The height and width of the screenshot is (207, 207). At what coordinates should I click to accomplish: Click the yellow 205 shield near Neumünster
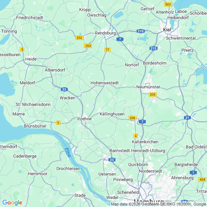pyautogui.click(x=153, y=95)
